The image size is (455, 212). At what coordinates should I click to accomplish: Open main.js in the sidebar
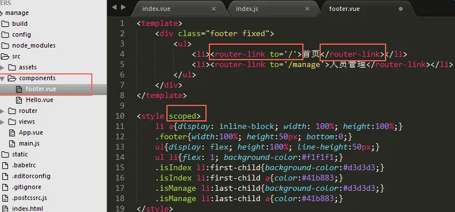29,144
